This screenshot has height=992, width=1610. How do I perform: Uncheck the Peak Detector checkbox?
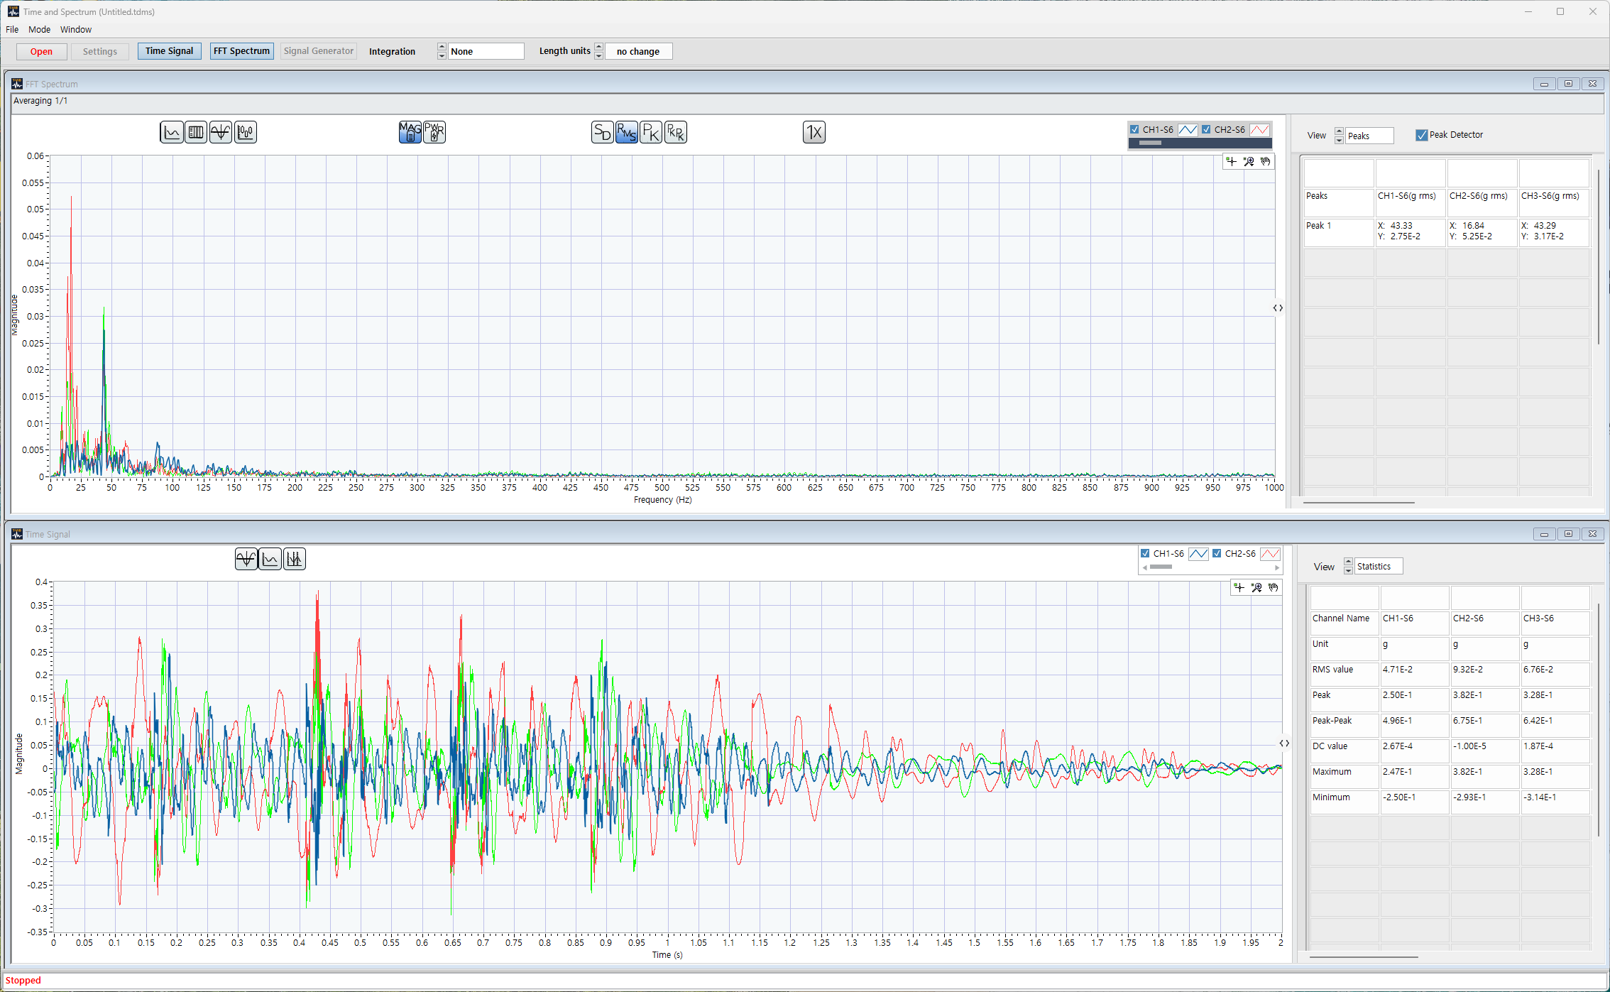coord(1421,135)
